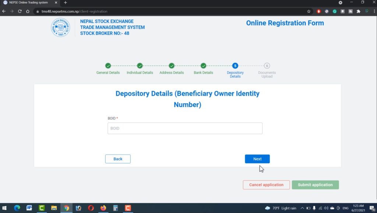Open the Chrome tab search dropdown
Screen dimensions: 377x213
pyautogui.click(x=341, y=3)
